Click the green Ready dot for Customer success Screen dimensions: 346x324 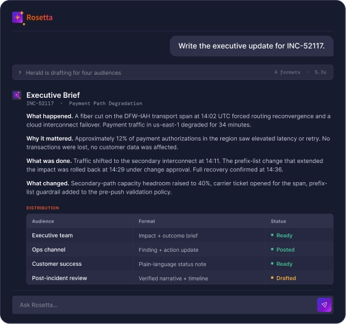click(272, 263)
